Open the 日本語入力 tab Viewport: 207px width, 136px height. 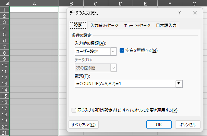point(166,25)
